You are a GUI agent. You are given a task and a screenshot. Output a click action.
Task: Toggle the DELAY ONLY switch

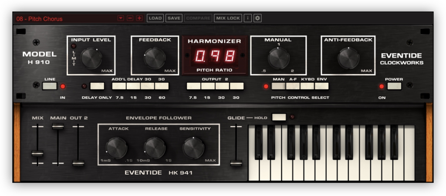tap(97, 86)
